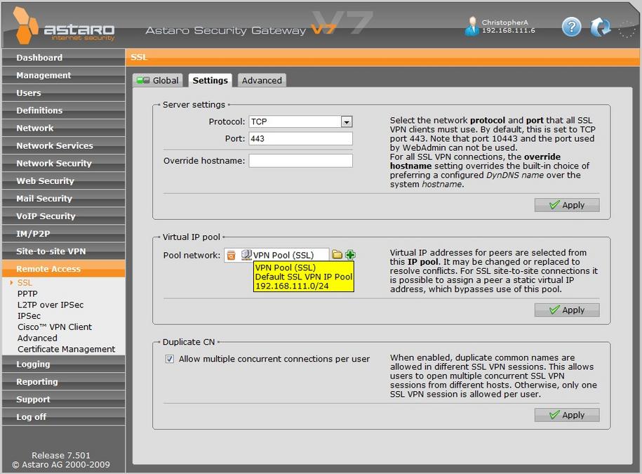Open Network Security menu

[x=64, y=164]
